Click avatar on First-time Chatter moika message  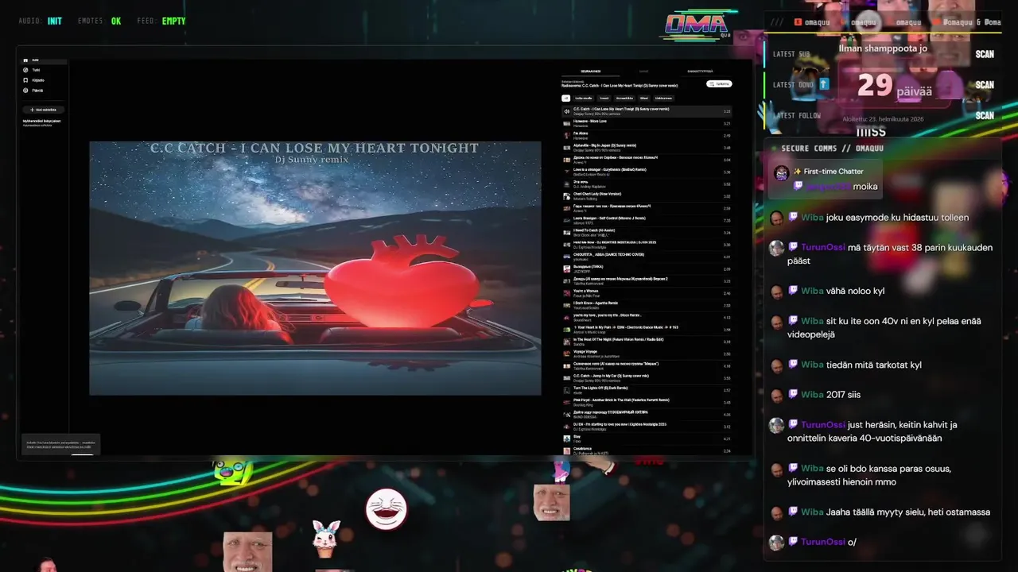coord(782,174)
